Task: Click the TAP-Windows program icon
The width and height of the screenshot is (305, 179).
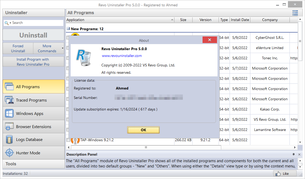Action: [75, 140]
